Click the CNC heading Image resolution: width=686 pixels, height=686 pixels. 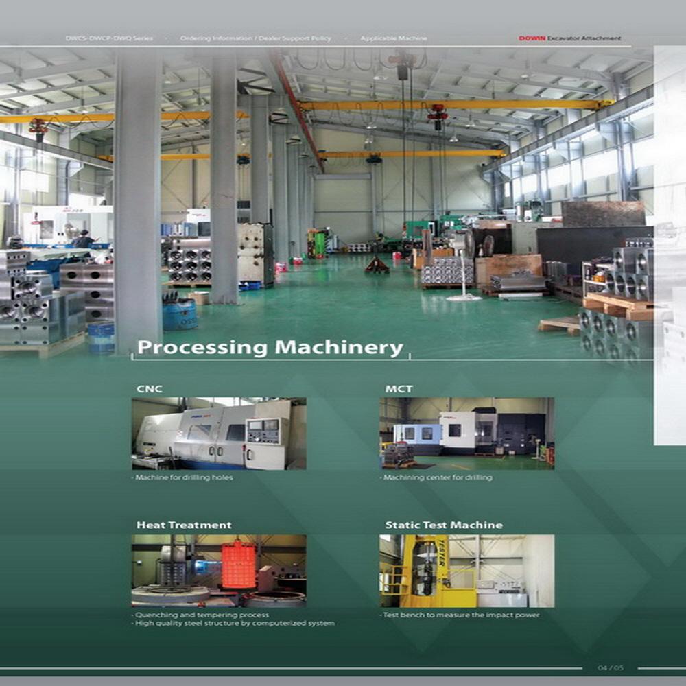(x=150, y=389)
